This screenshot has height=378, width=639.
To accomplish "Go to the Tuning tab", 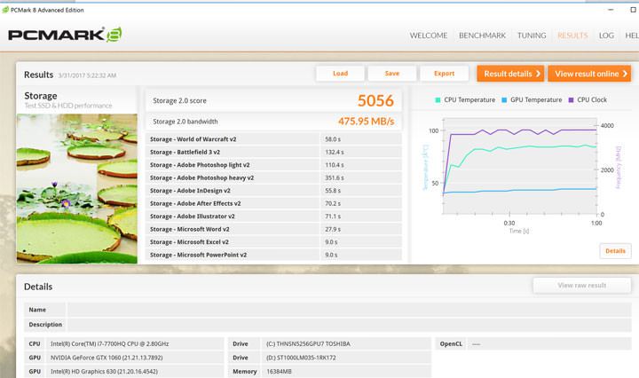I will [532, 35].
